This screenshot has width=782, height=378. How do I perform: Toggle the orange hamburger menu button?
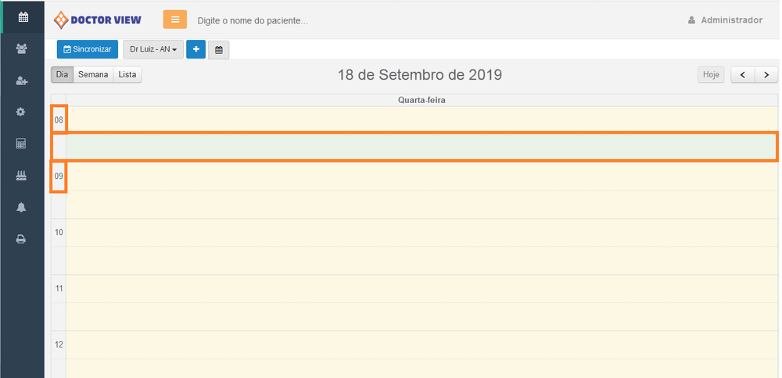(175, 20)
